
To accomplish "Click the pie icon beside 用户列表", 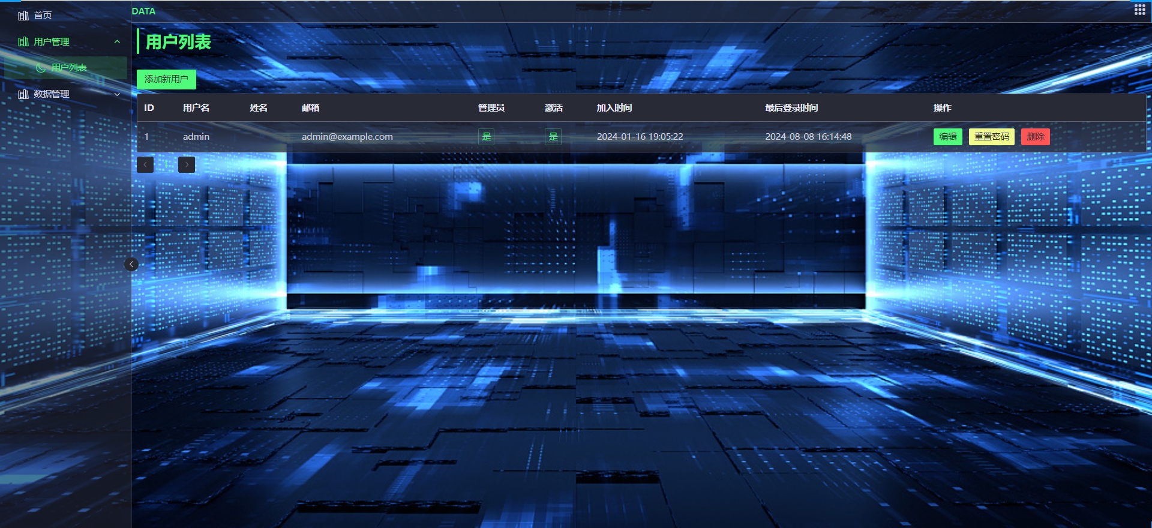I will point(41,68).
